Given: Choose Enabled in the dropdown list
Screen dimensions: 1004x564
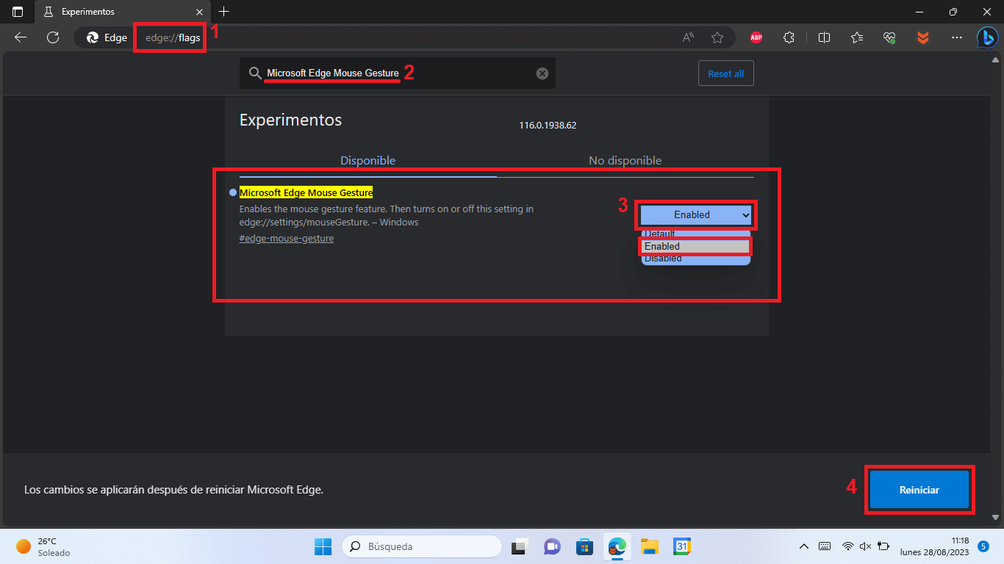Looking at the screenshot, I should [696, 247].
